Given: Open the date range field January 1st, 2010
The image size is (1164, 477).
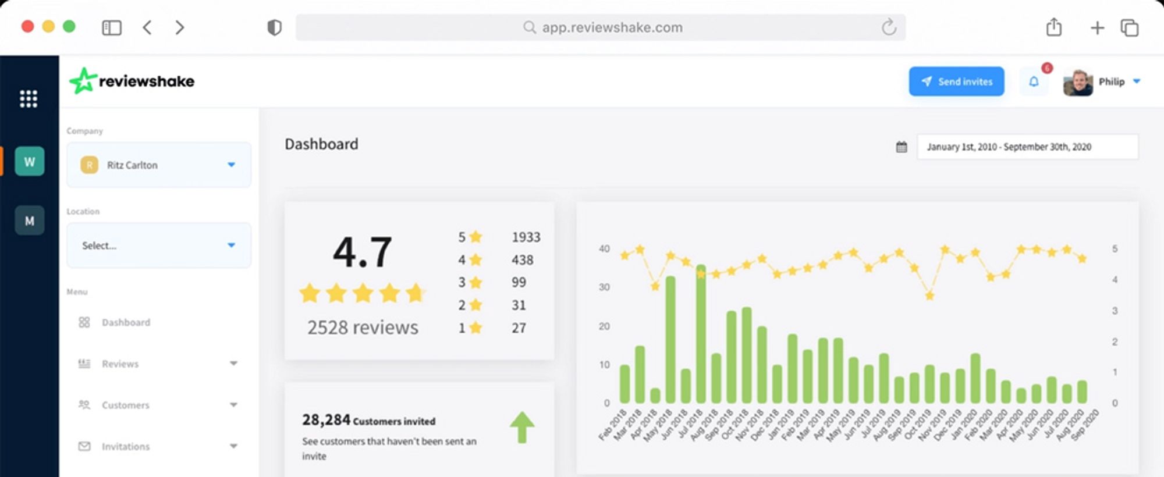Looking at the screenshot, I should pyautogui.click(x=1028, y=147).
